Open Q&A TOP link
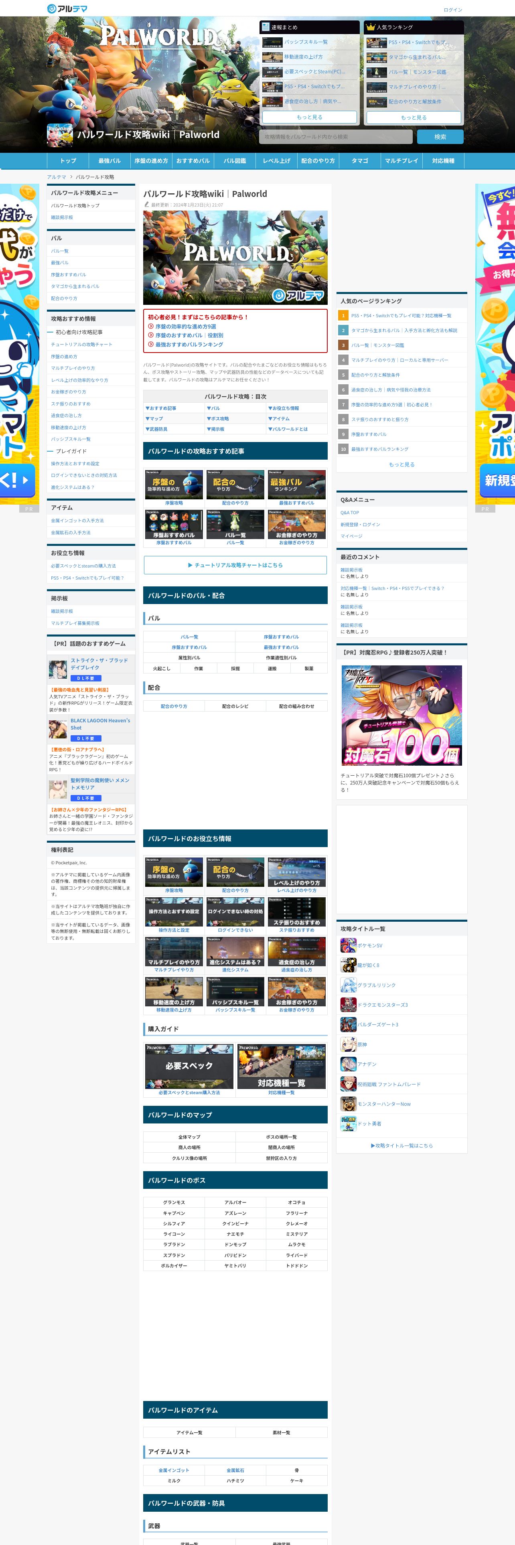Viewport: 515px width, 1545px height. (349, 513)
